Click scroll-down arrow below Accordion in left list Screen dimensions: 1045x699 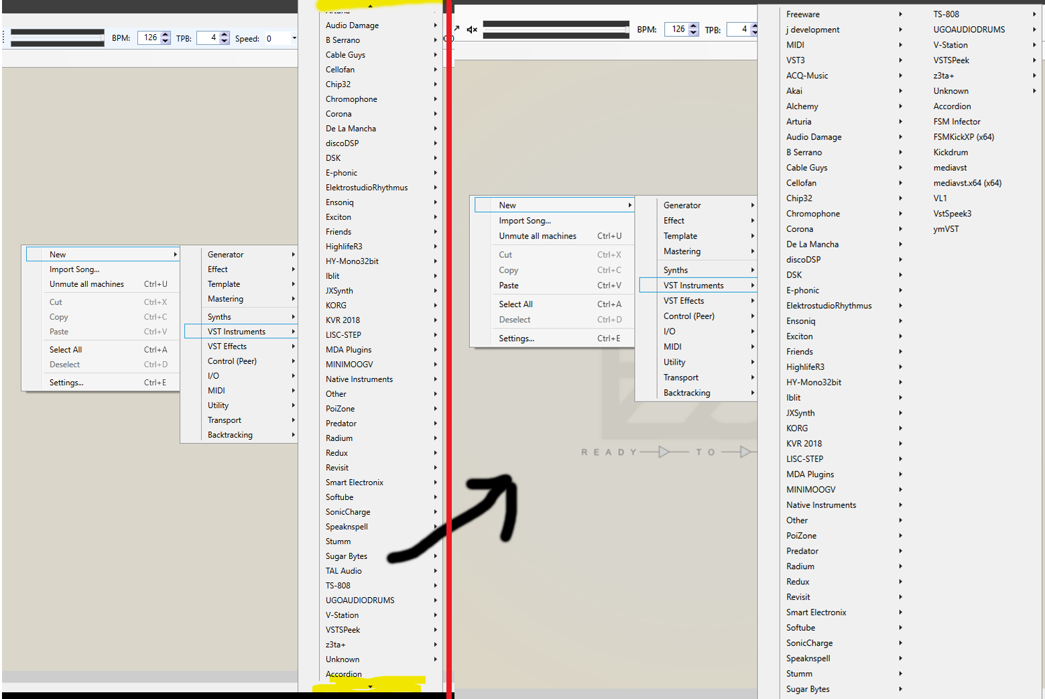coord(370,687)
